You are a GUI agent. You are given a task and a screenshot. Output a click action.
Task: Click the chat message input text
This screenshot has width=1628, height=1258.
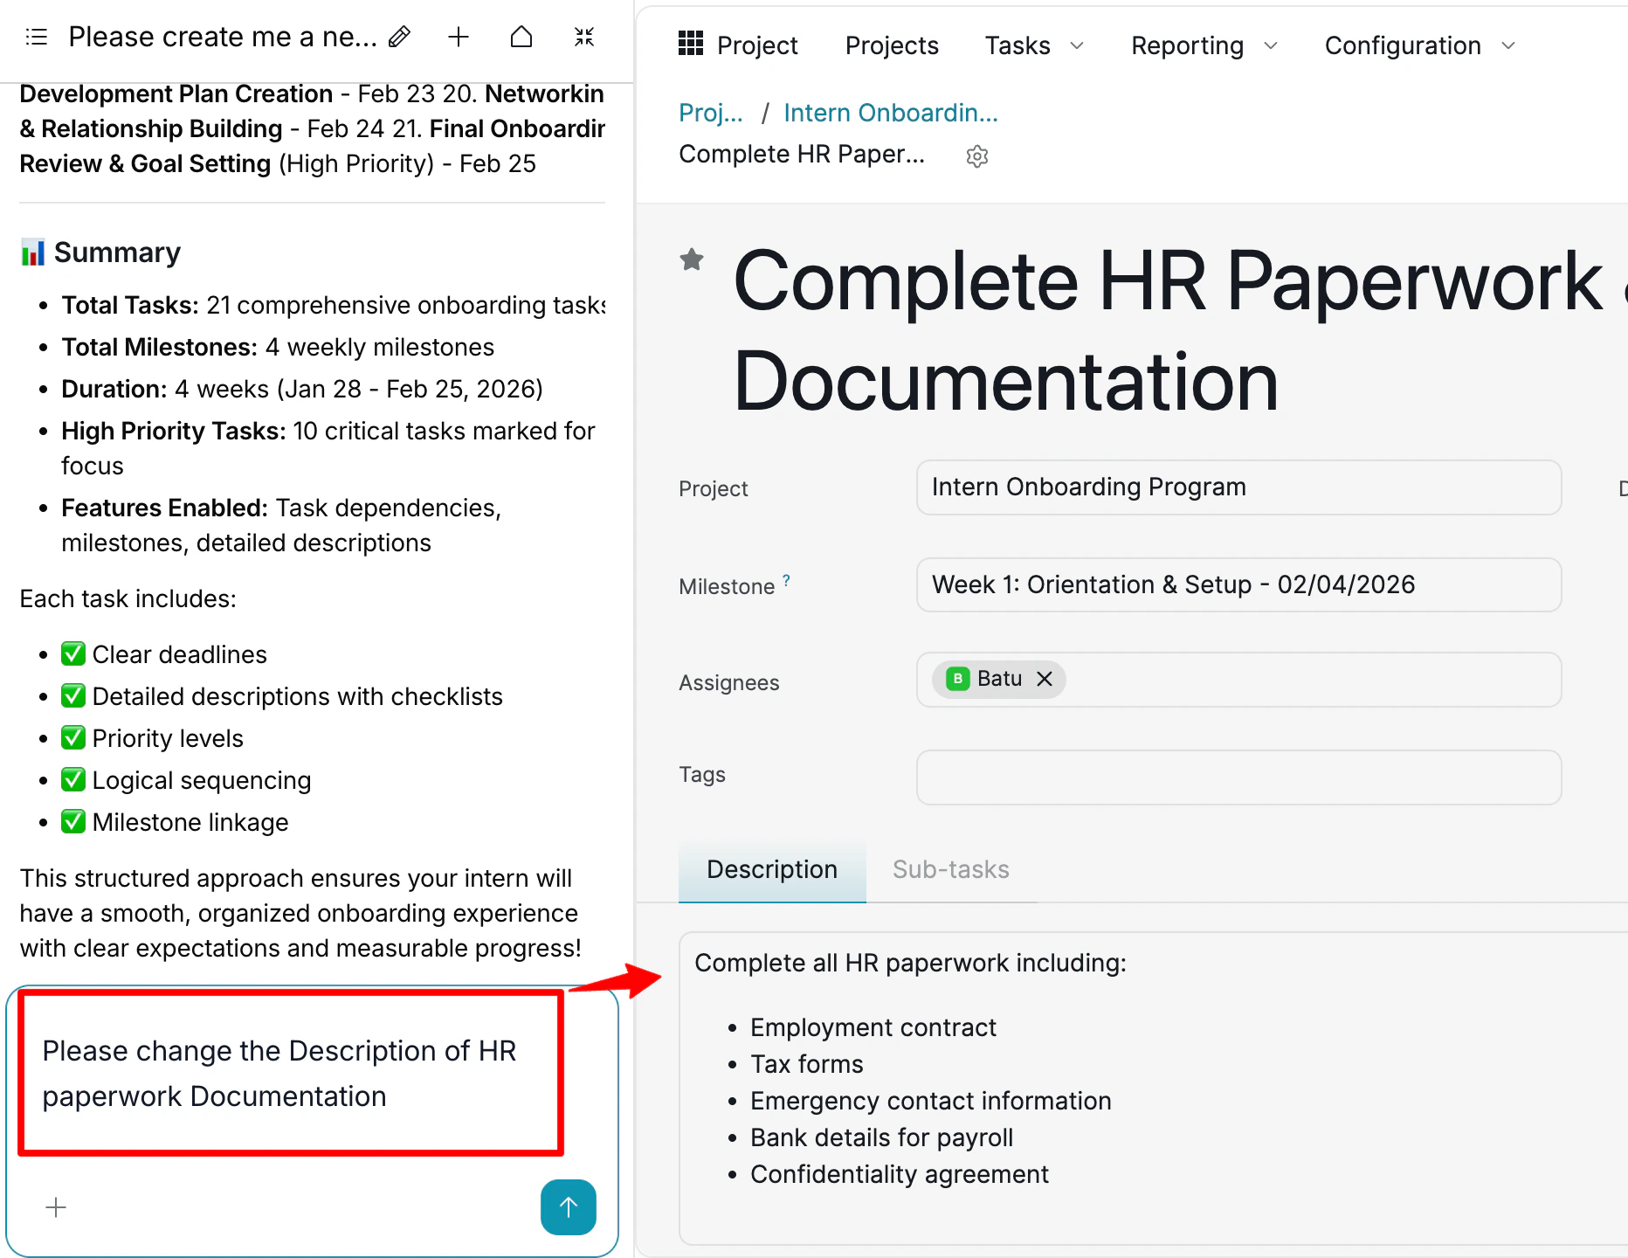pos(279,1073)
